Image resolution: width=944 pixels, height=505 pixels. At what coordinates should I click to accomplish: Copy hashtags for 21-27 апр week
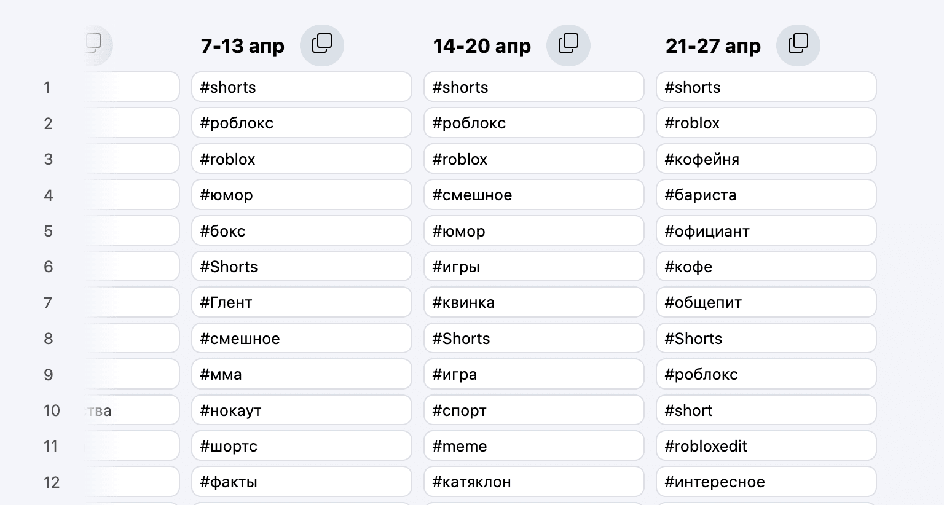[x=798, y=45]
